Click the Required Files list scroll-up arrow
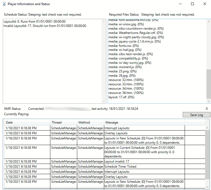 tap(209, 21)
